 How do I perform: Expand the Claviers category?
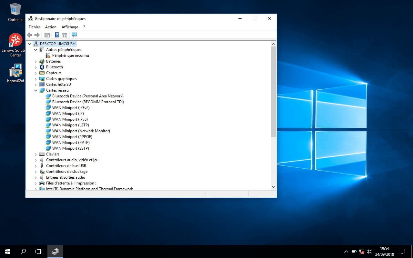(x=36, y=154)
